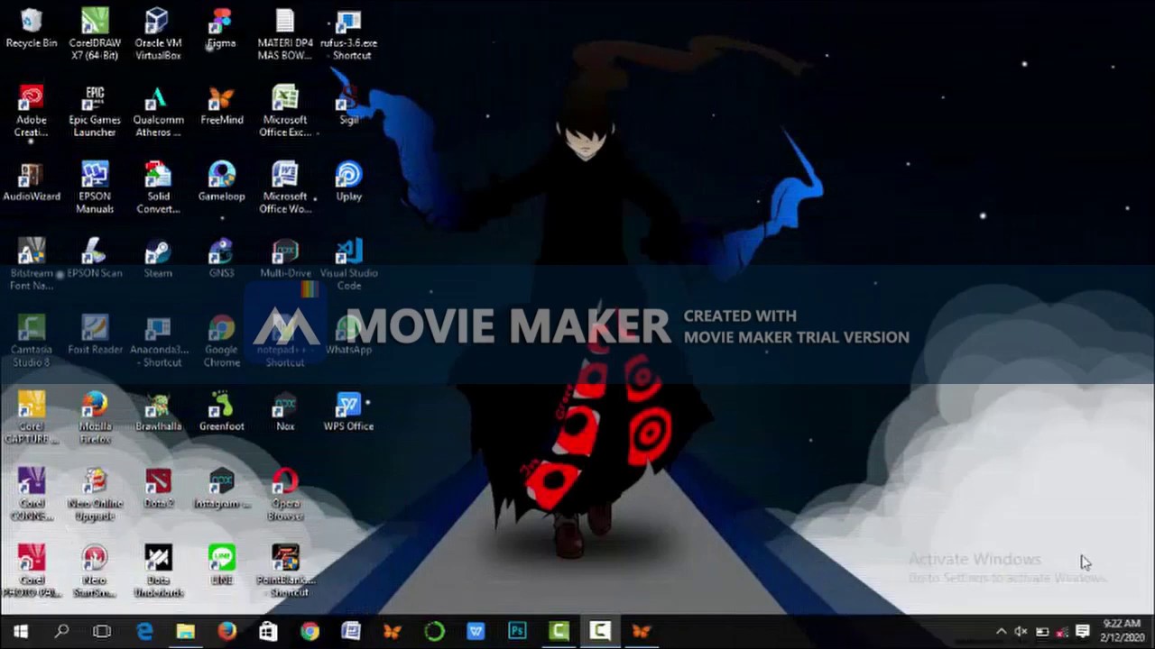Select Microsoft Office Word shortcut

(285, 187)
